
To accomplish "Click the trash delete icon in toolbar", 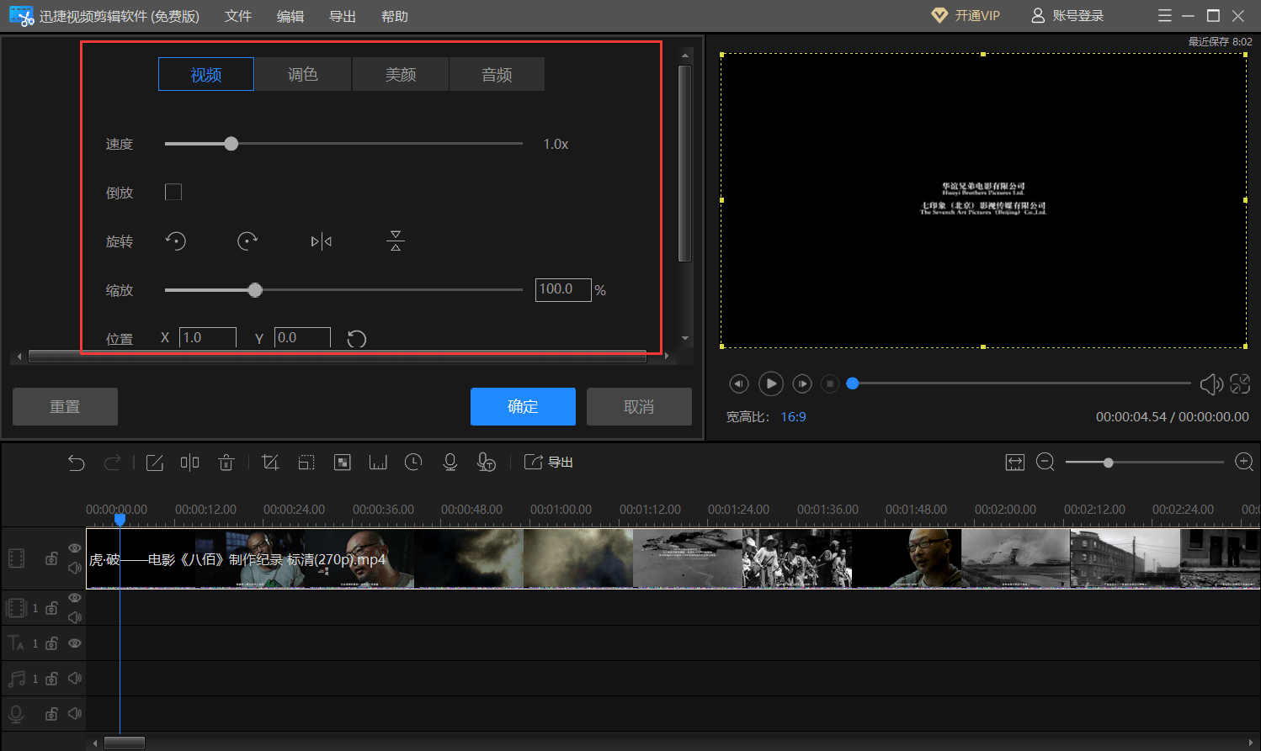I will click(226, 463).
